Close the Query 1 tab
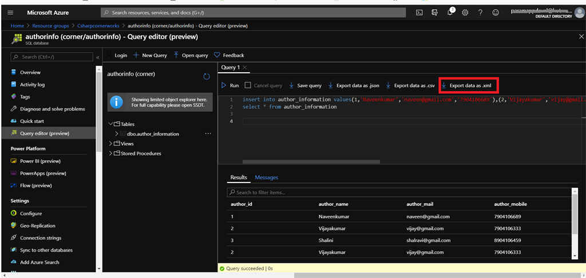This screenshot has width=586, height=278. (245, 67)
